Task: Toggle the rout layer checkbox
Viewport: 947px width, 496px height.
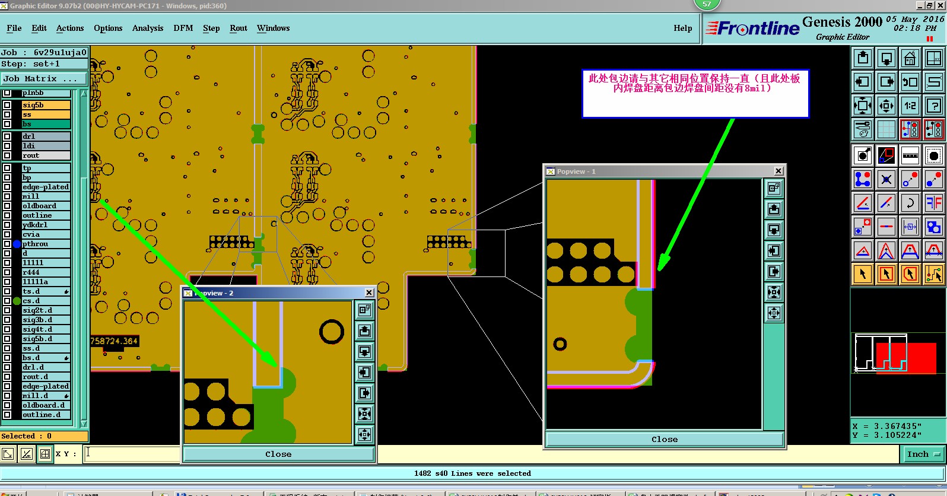Action: (x=7, y=155)
